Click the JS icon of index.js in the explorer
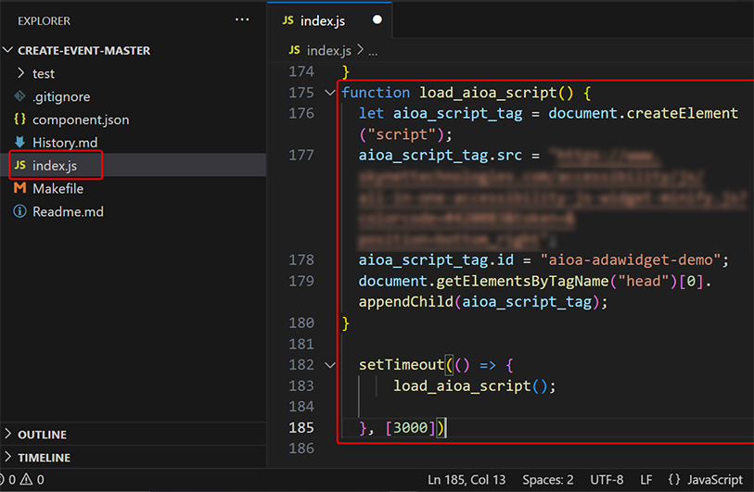754x492 pixels. [19, 166]
